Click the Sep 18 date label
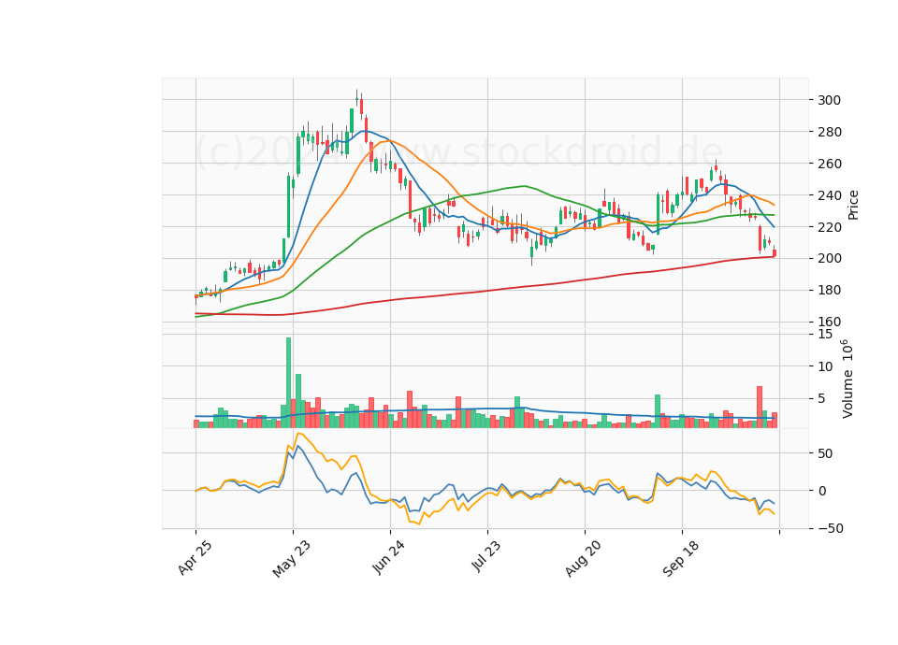The image size is (898, 645). click(680, 558)
